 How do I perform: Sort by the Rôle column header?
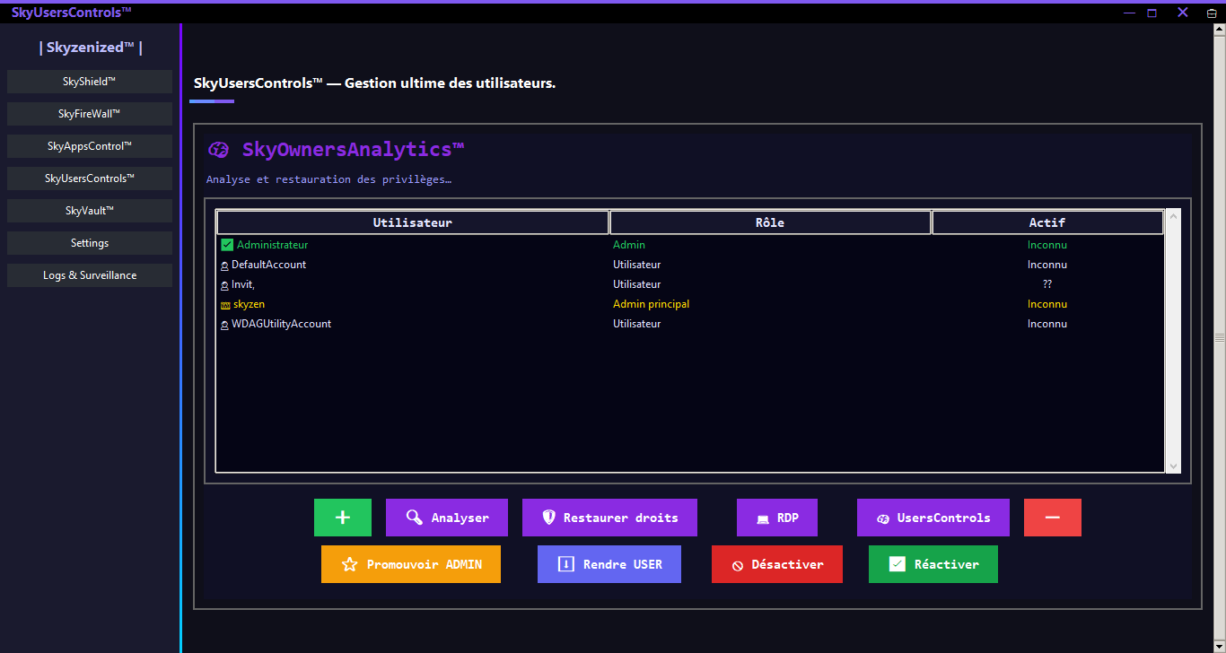(x=770, y=222)
